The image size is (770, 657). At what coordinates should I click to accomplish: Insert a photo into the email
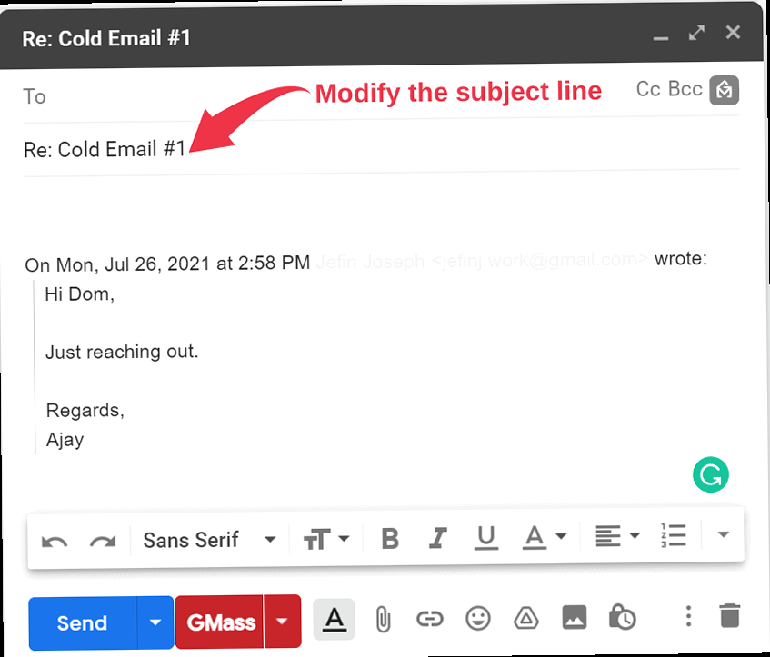pos(574,620)
